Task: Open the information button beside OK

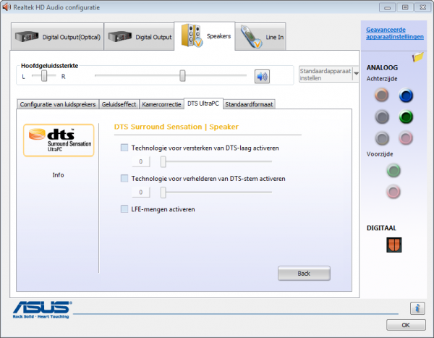Action: coord(417,308)
